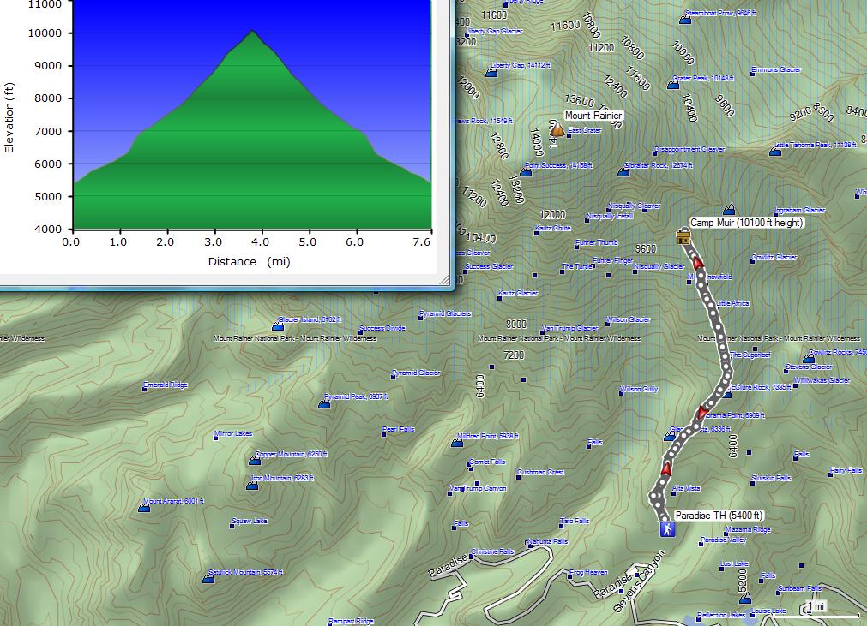Select the Camp Muir lodge waypoint icon
The image size is (867, 626).
[683, 237]
